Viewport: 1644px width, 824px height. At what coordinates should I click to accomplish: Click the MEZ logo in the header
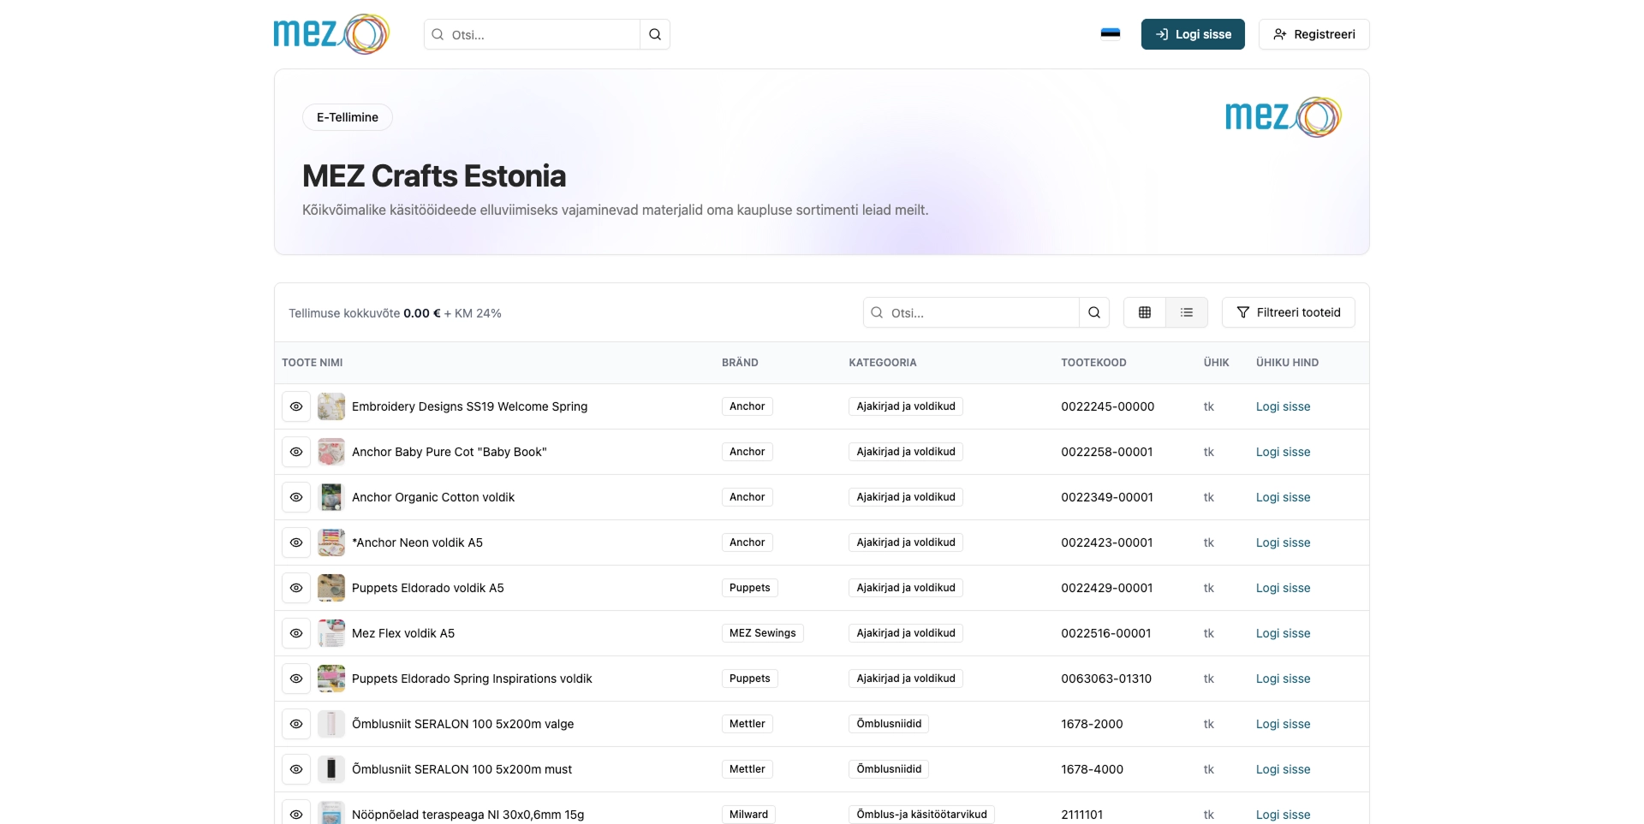331,34
